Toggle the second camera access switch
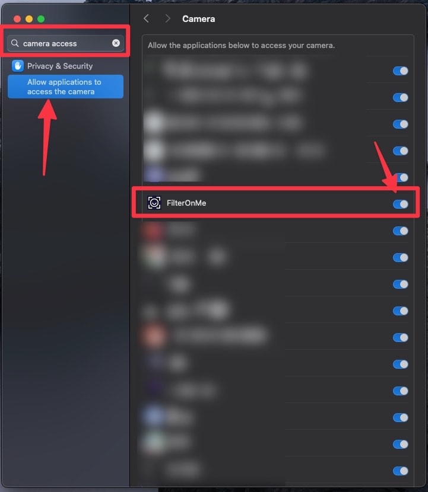 (x=400, y=98)
